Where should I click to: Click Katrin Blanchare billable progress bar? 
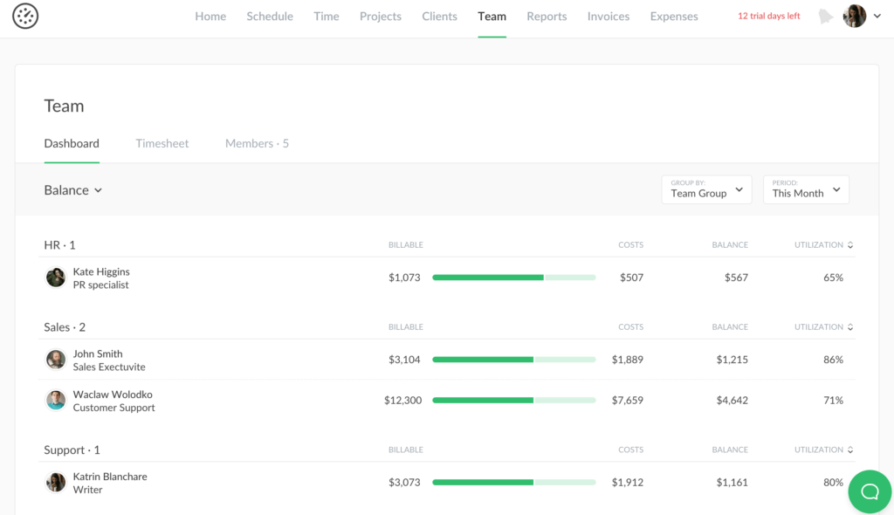coord(513,483)
